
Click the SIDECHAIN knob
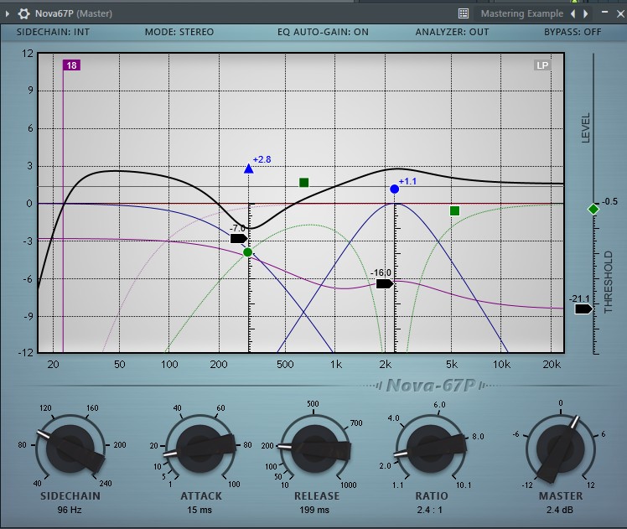coord(70,449)
